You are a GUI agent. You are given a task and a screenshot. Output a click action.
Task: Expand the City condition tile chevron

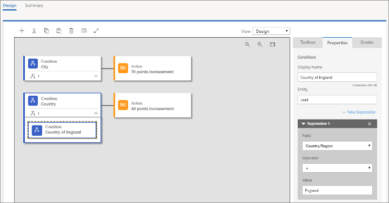tap(96, 76)
